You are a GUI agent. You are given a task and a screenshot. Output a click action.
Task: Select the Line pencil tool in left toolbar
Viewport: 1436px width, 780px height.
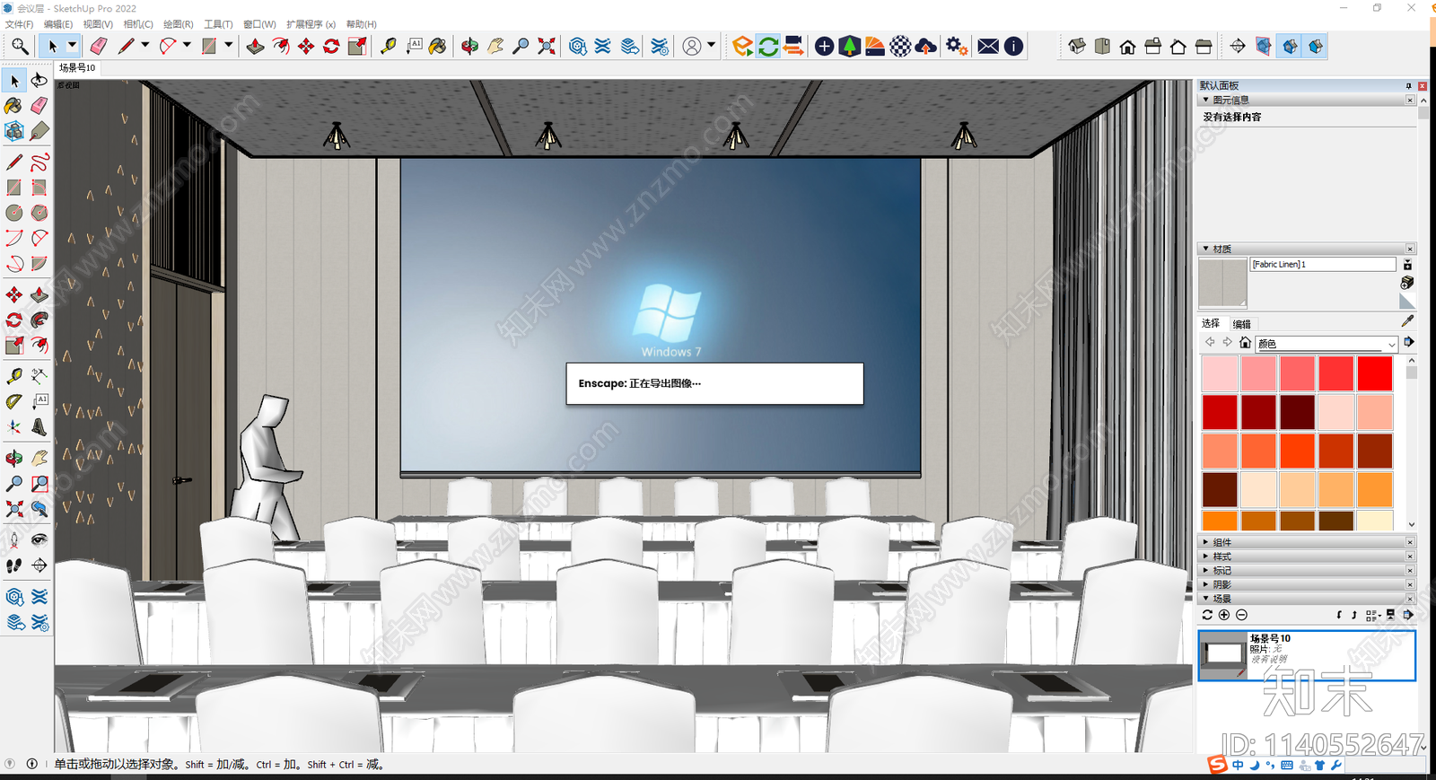[14, 162]
